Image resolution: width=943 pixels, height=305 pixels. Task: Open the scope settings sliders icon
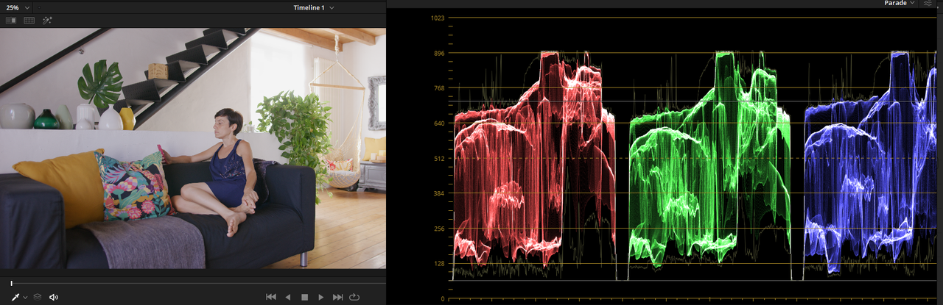[928, 4]
